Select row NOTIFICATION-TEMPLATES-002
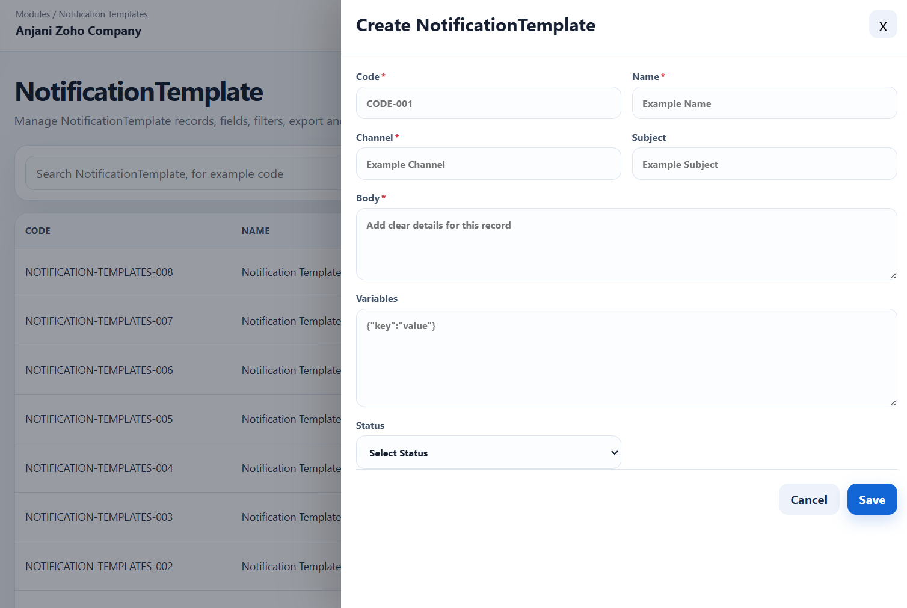This screenshot has width=907, height=608. click(178, 566)
